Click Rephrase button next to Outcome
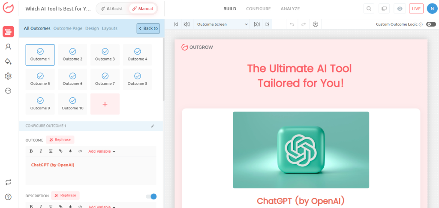Screen dimensions: 439x208 pyautogui.click(x=60, y=140)
